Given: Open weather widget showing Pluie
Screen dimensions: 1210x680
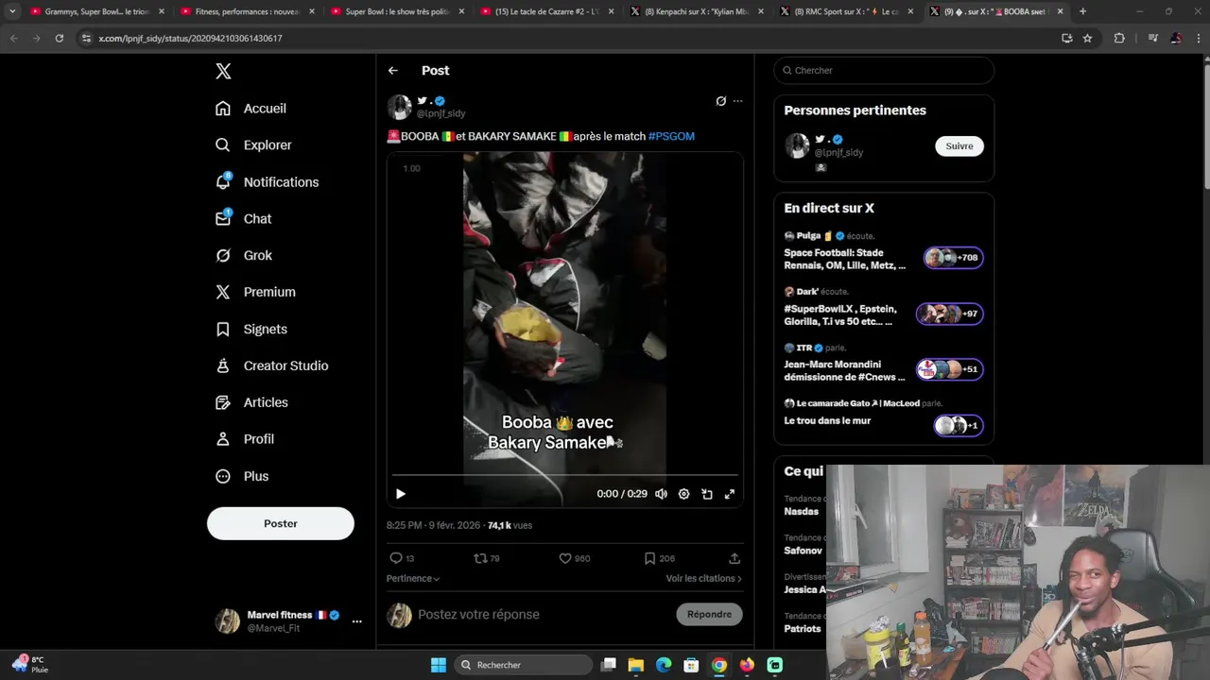Looking at the screenshot, I should click(x=30, y=664).
